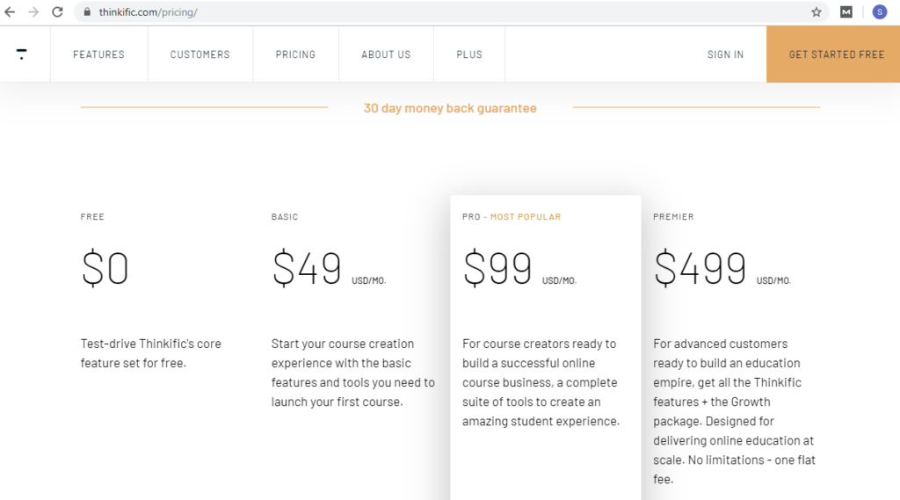The height and width of the screenshot is (500, 900).
Task: Open the Customers menu item
Action: 200,54
